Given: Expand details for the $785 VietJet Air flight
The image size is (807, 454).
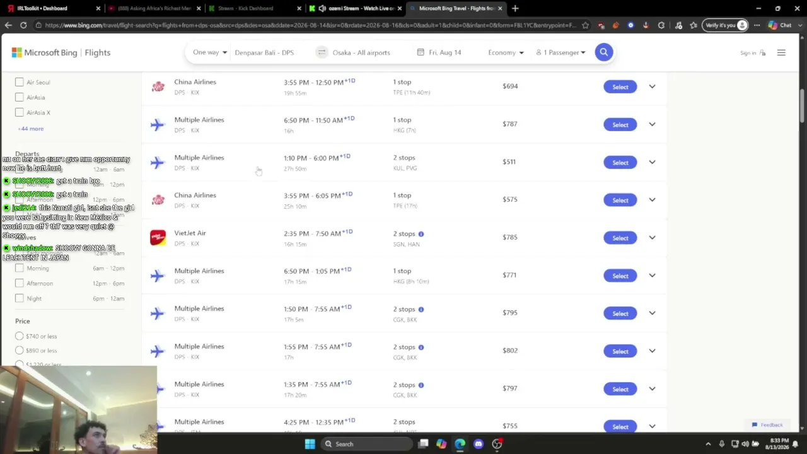Looking at the screenshot, I should (652, 238).
